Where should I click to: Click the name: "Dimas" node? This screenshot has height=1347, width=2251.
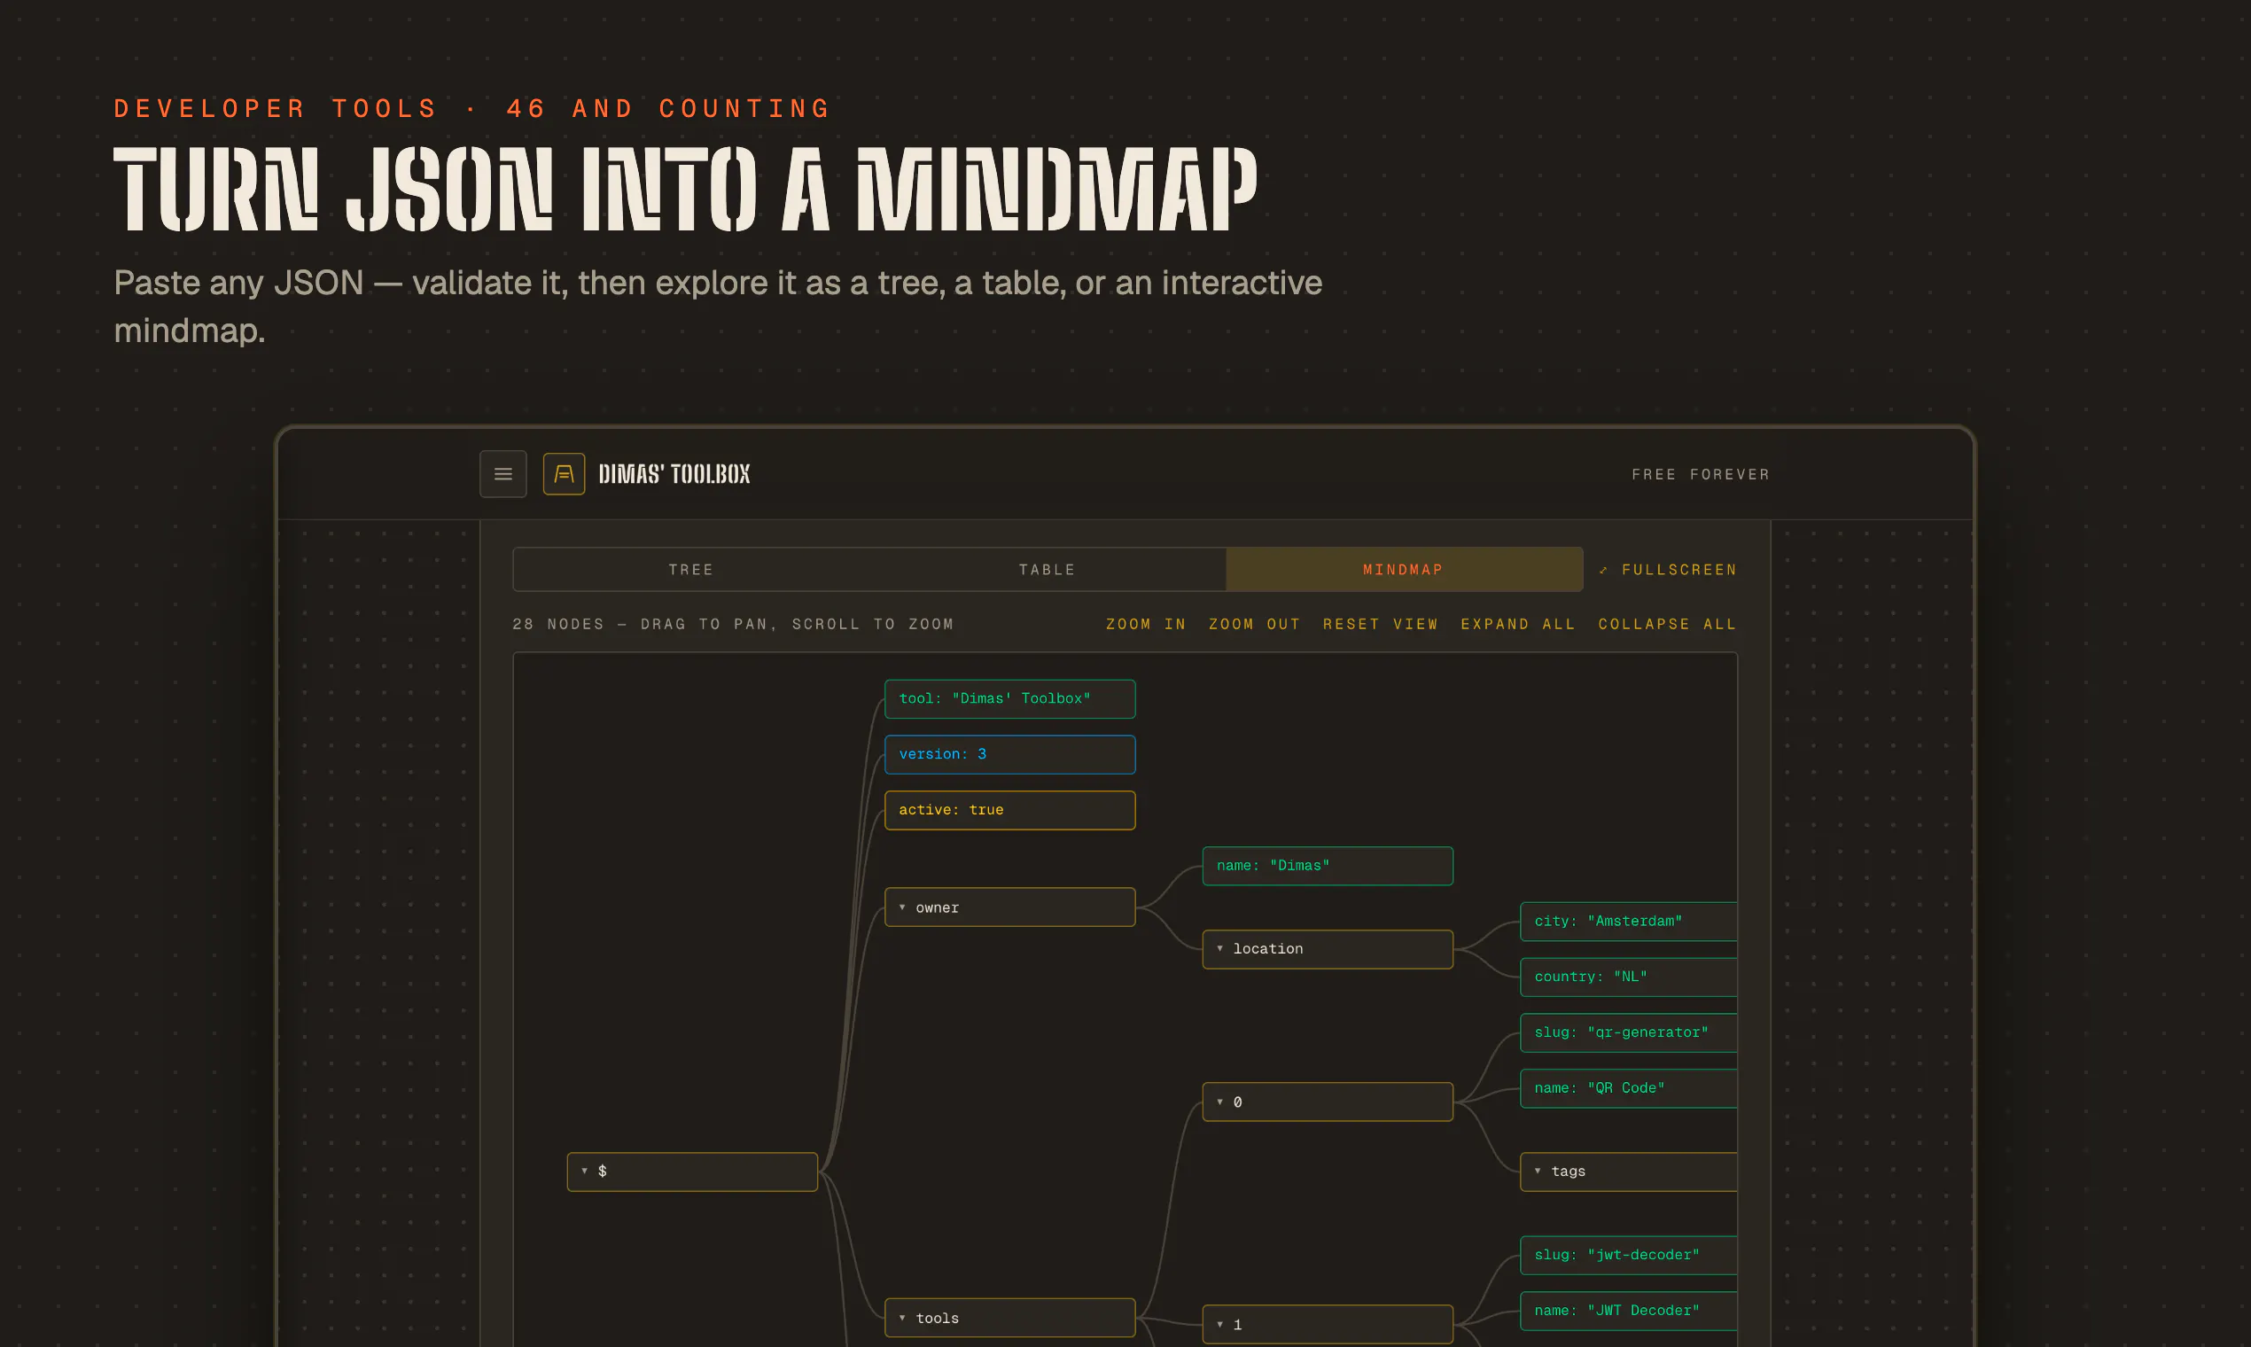[x=1328, y=866]
